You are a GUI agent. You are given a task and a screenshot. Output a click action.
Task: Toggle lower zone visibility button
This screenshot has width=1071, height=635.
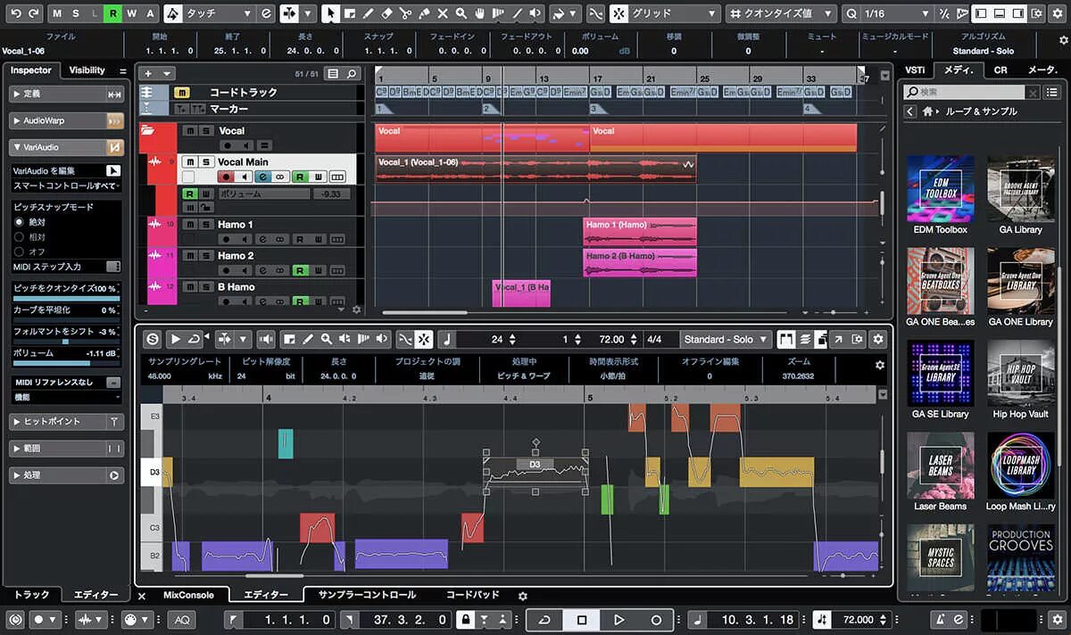click(x=1000, y=13)
